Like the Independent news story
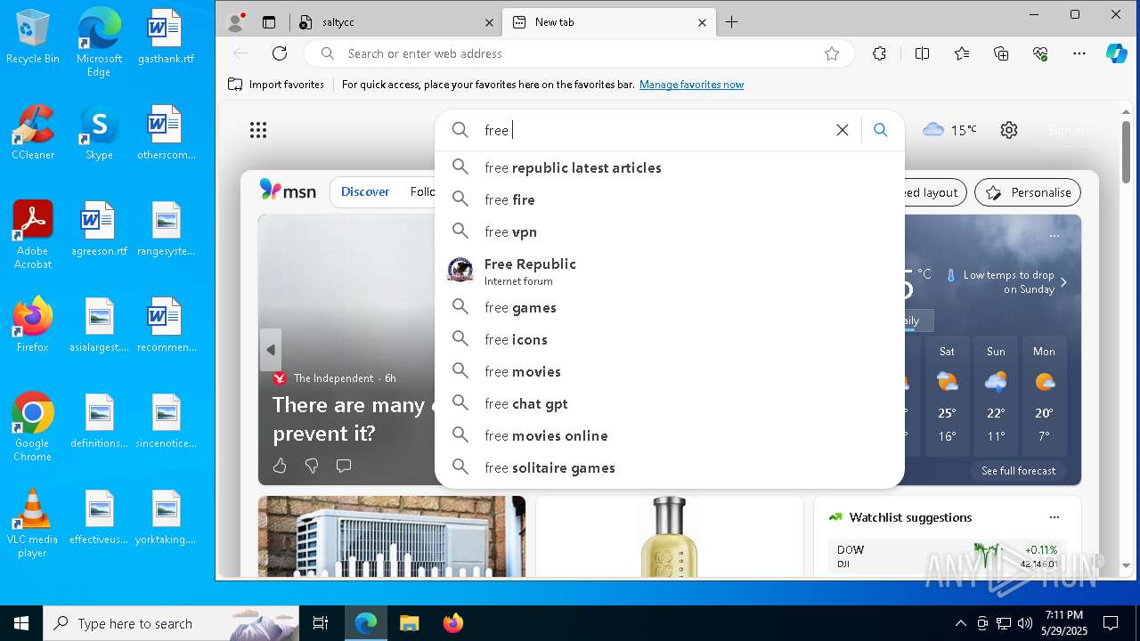The height and width of the screenshot is (641, 1140). (280, 466)
